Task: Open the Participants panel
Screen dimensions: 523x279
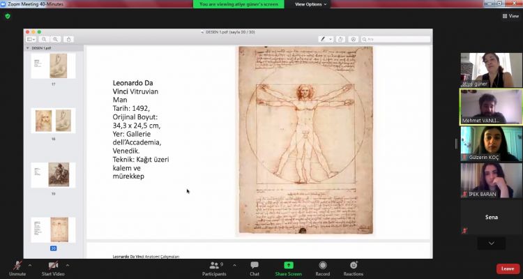Action: pyautogui.click(x=214, y=269)
